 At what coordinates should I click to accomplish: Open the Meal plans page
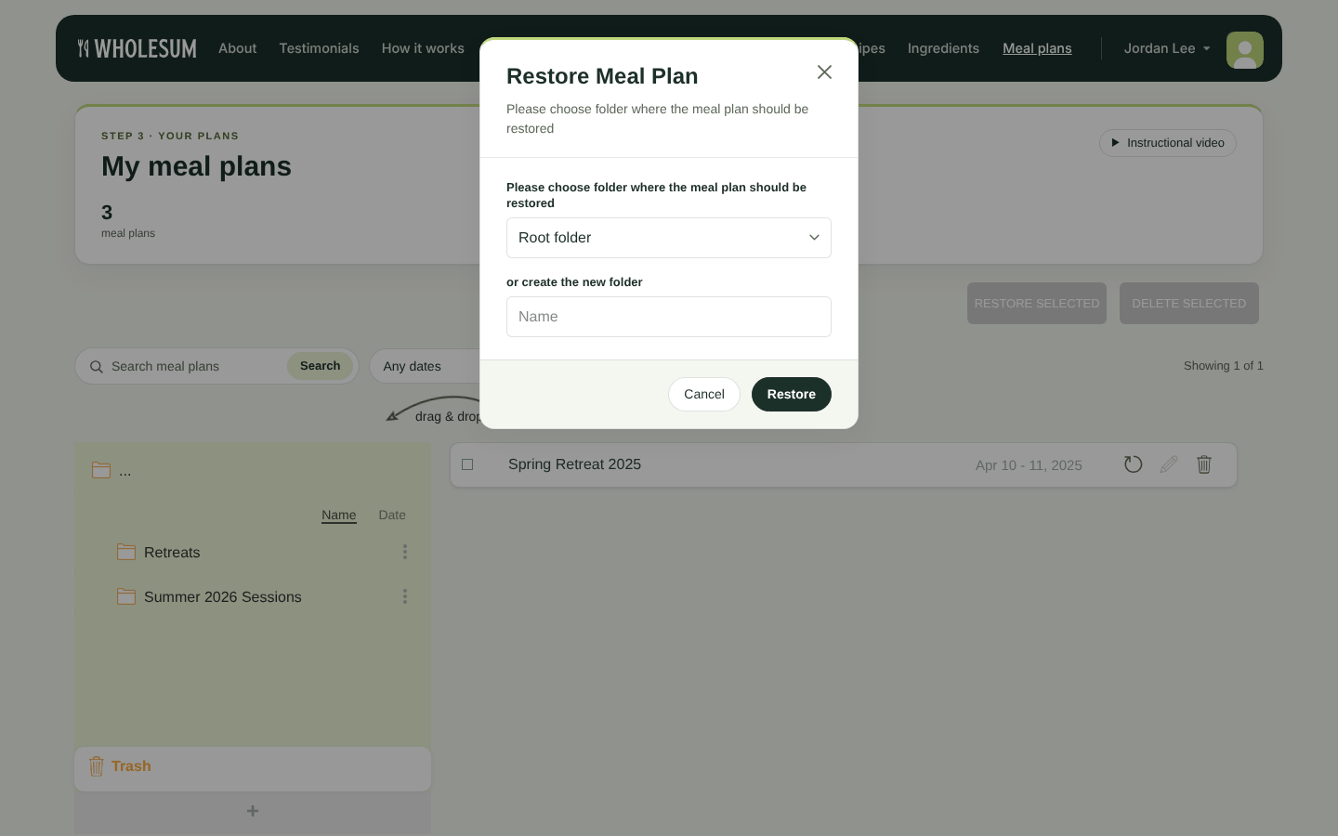point(1037,48)
